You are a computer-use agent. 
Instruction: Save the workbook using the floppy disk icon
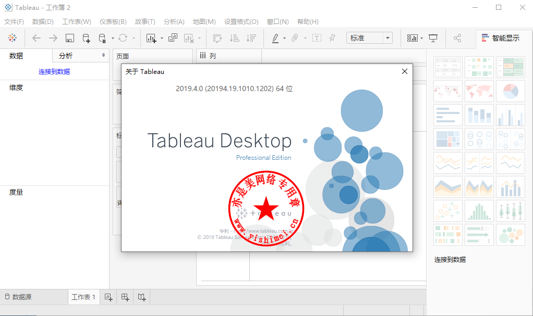click(x=70, y=38)
